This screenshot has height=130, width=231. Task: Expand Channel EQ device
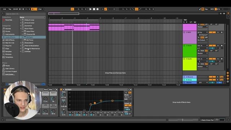(22, 34)
